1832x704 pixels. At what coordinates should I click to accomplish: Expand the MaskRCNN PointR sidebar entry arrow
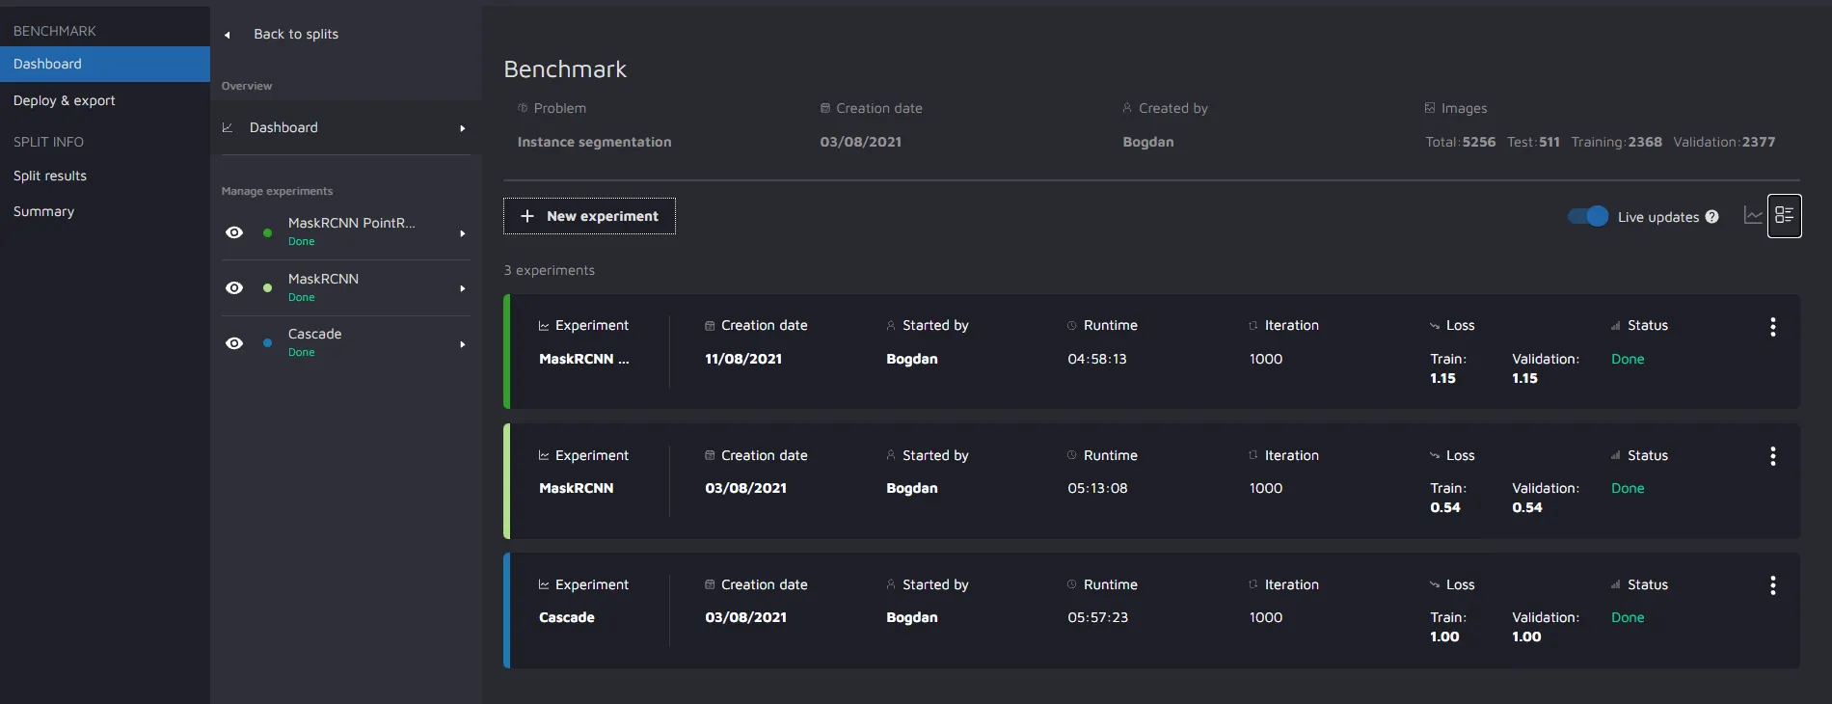coord(463,233)
